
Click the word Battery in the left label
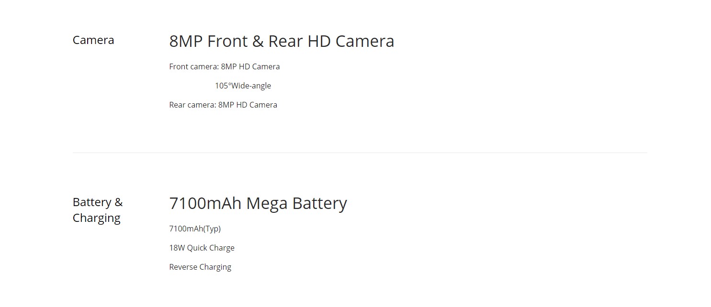pyautogui.click(x=92, y=202)
